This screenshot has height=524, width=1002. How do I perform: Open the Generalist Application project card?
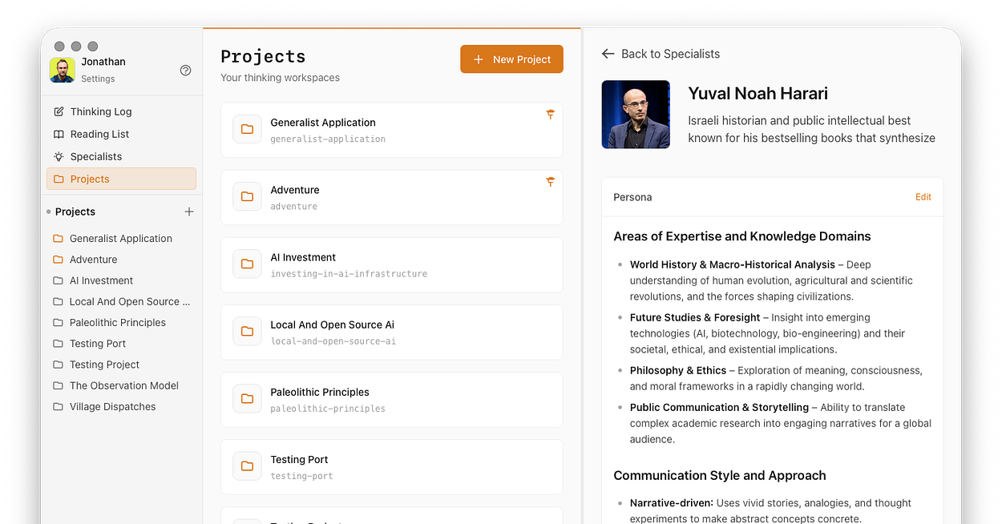point(391,130)
